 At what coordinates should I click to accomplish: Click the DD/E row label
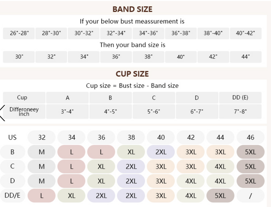pyautogui.click(x=12, y=195)
